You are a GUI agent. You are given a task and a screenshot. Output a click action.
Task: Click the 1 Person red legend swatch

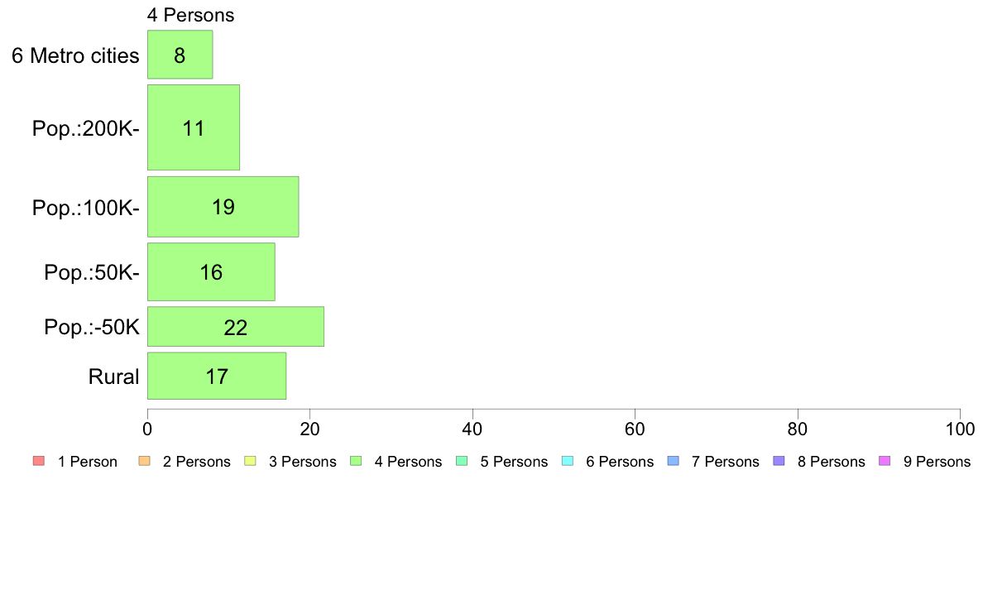[x=38, y=461]
